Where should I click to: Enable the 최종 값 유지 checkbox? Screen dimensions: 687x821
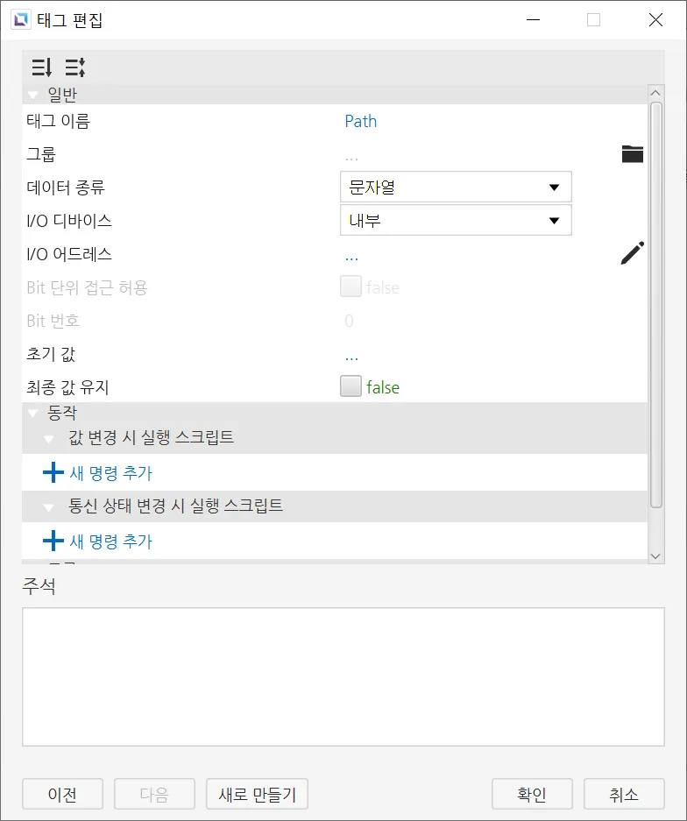[x=351, y=386]
